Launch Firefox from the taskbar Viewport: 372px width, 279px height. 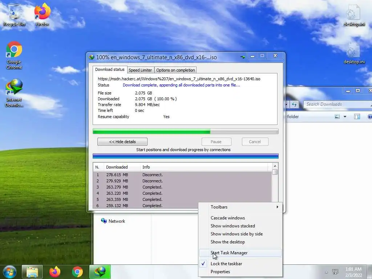55,272
